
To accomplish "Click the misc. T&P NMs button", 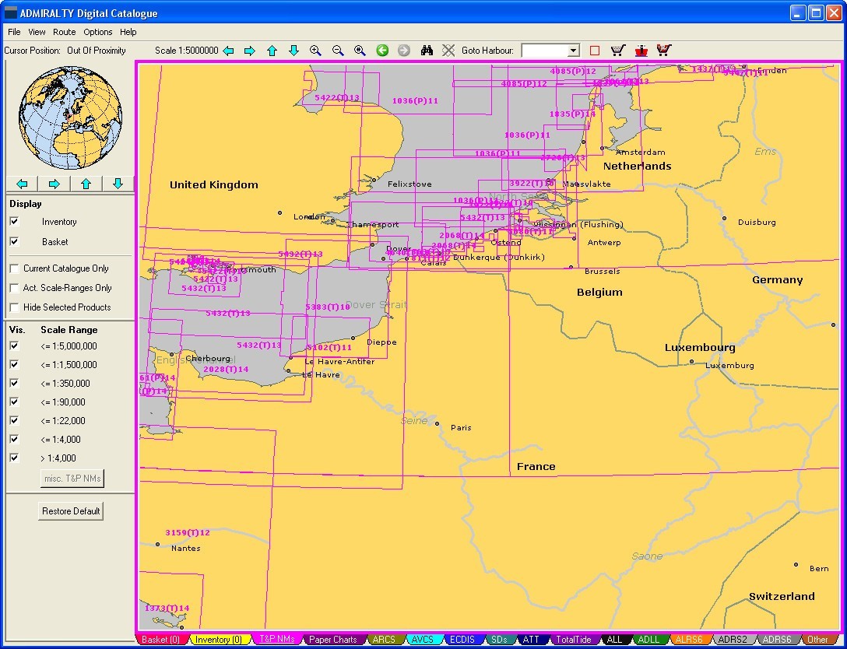I will point(72,479).
